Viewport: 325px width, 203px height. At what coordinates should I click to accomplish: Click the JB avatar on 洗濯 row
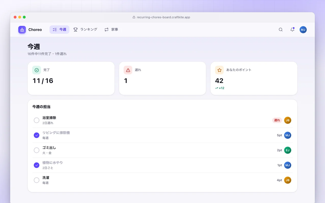click(x=288, y=180)
